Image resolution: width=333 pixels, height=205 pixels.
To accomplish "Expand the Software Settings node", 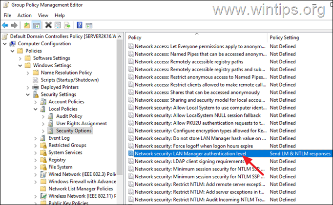I will [x=20, y=58].
